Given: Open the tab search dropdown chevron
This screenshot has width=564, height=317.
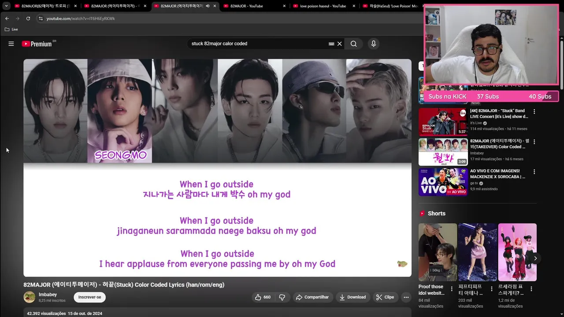Looking at the screenshot, I should (x=6, y=6).
